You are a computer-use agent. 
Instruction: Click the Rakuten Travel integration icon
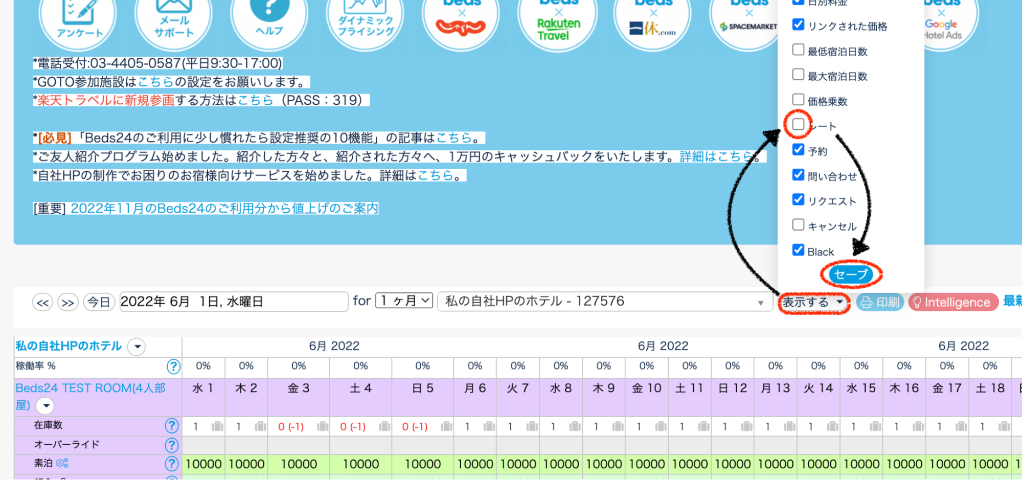tap(558, 23)
